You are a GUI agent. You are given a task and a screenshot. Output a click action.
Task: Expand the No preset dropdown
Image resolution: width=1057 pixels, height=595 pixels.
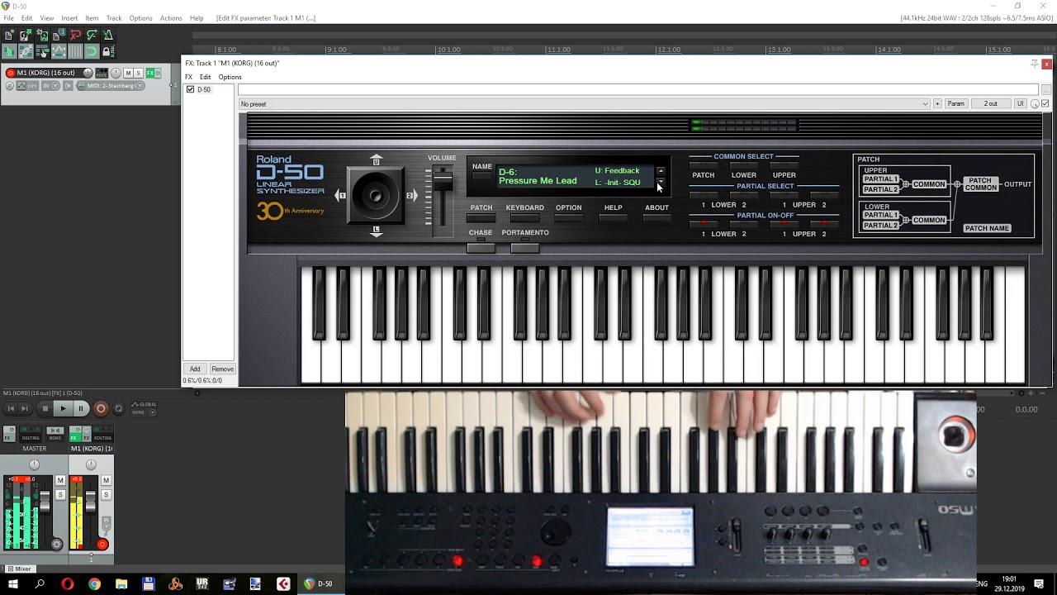click(584, 104)
